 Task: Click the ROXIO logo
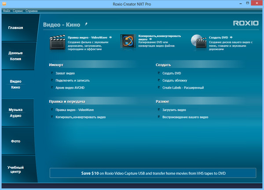click(x=243, y=24)
